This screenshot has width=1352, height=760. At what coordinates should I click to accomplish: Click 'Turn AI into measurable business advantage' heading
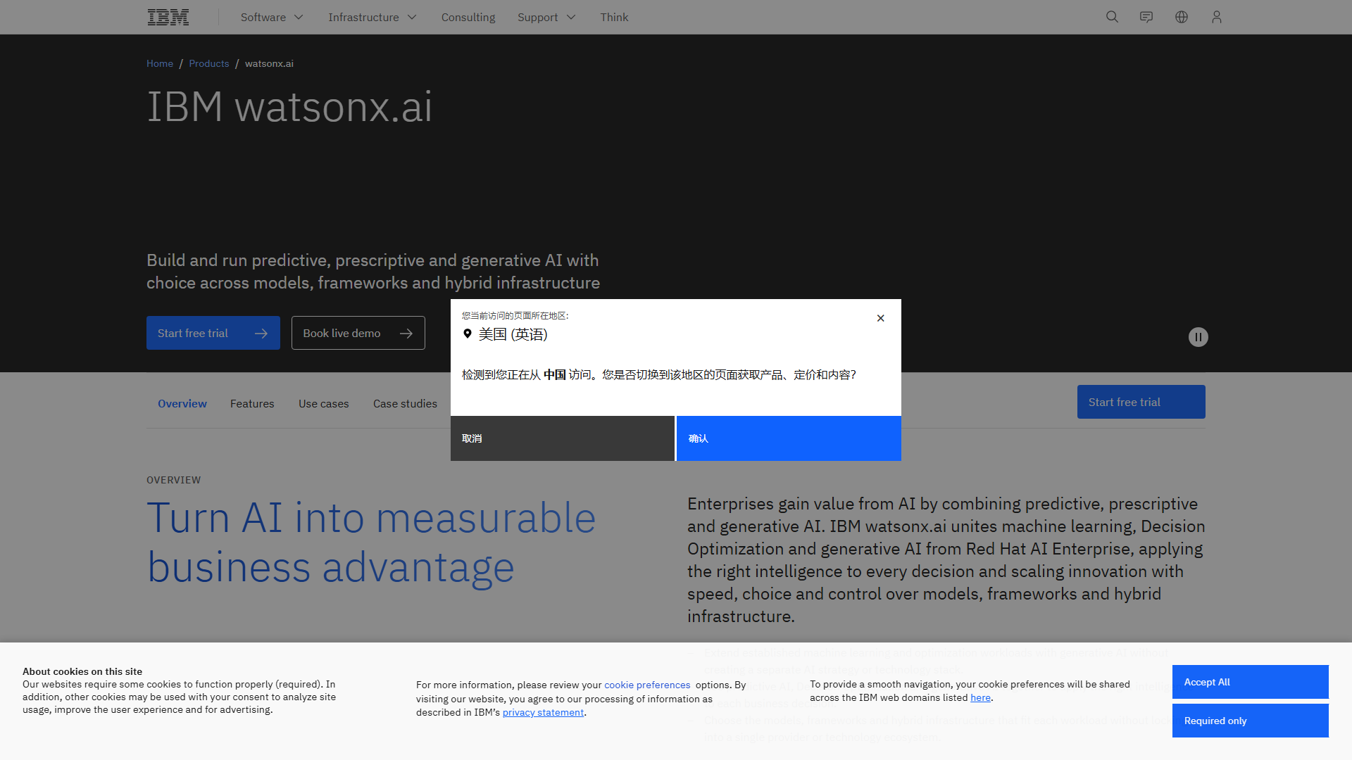click(371, 543)
